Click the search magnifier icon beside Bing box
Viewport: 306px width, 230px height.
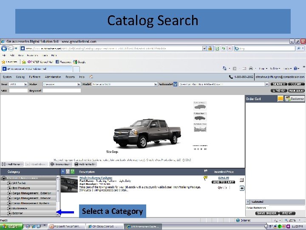pos(299,48)
